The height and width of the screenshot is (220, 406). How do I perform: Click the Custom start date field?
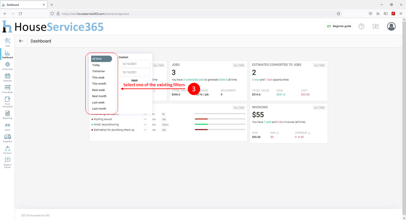tap(134, 64)
